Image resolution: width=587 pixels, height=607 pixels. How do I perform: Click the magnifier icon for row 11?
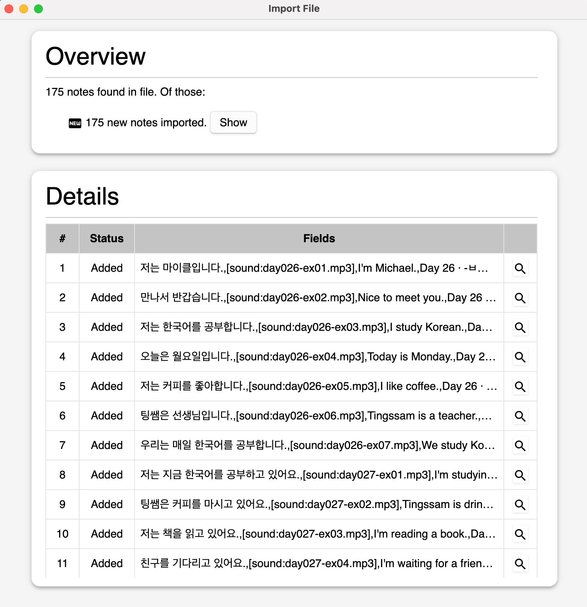coord(520,564)
